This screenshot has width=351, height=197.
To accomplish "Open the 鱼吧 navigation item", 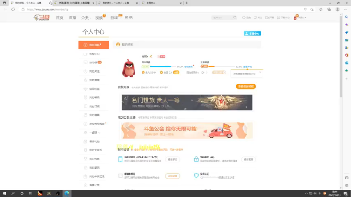I will [129, 18].
